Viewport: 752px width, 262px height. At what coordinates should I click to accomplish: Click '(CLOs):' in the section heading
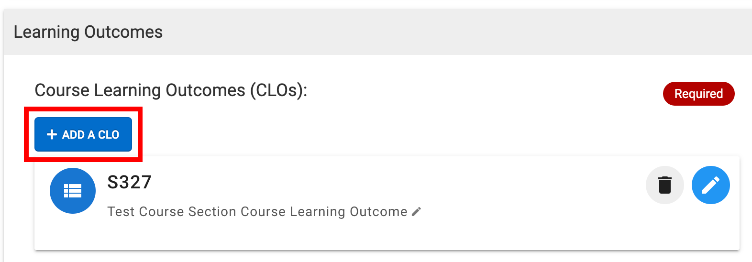click(278, 90)
